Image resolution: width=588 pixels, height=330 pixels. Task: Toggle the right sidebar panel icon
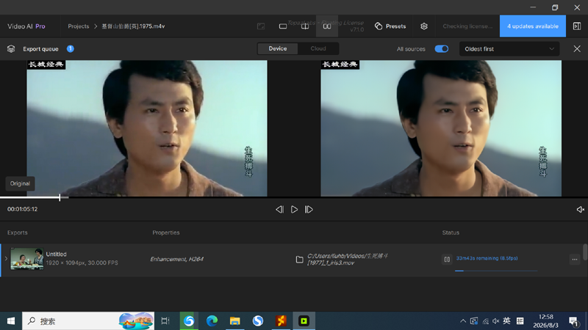577,26
